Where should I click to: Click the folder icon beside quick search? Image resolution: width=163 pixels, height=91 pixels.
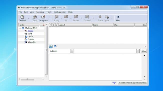(55, 46)
